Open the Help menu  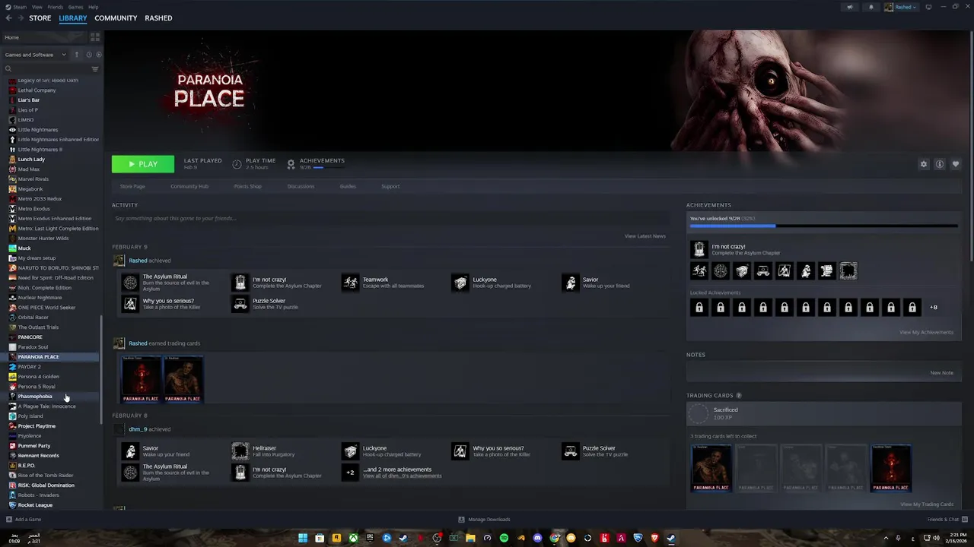93,7
